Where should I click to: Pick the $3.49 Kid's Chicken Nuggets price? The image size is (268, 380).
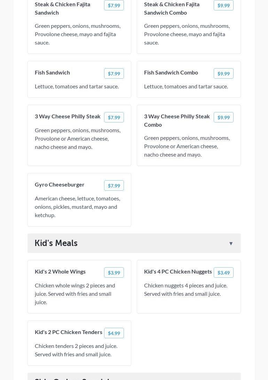click(223, 272)
